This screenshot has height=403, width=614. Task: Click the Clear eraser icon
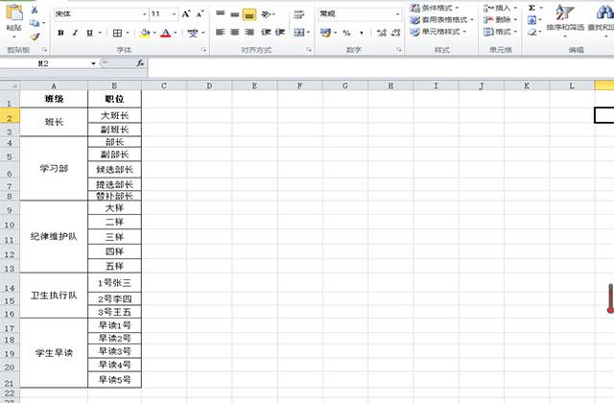(531, 32)
